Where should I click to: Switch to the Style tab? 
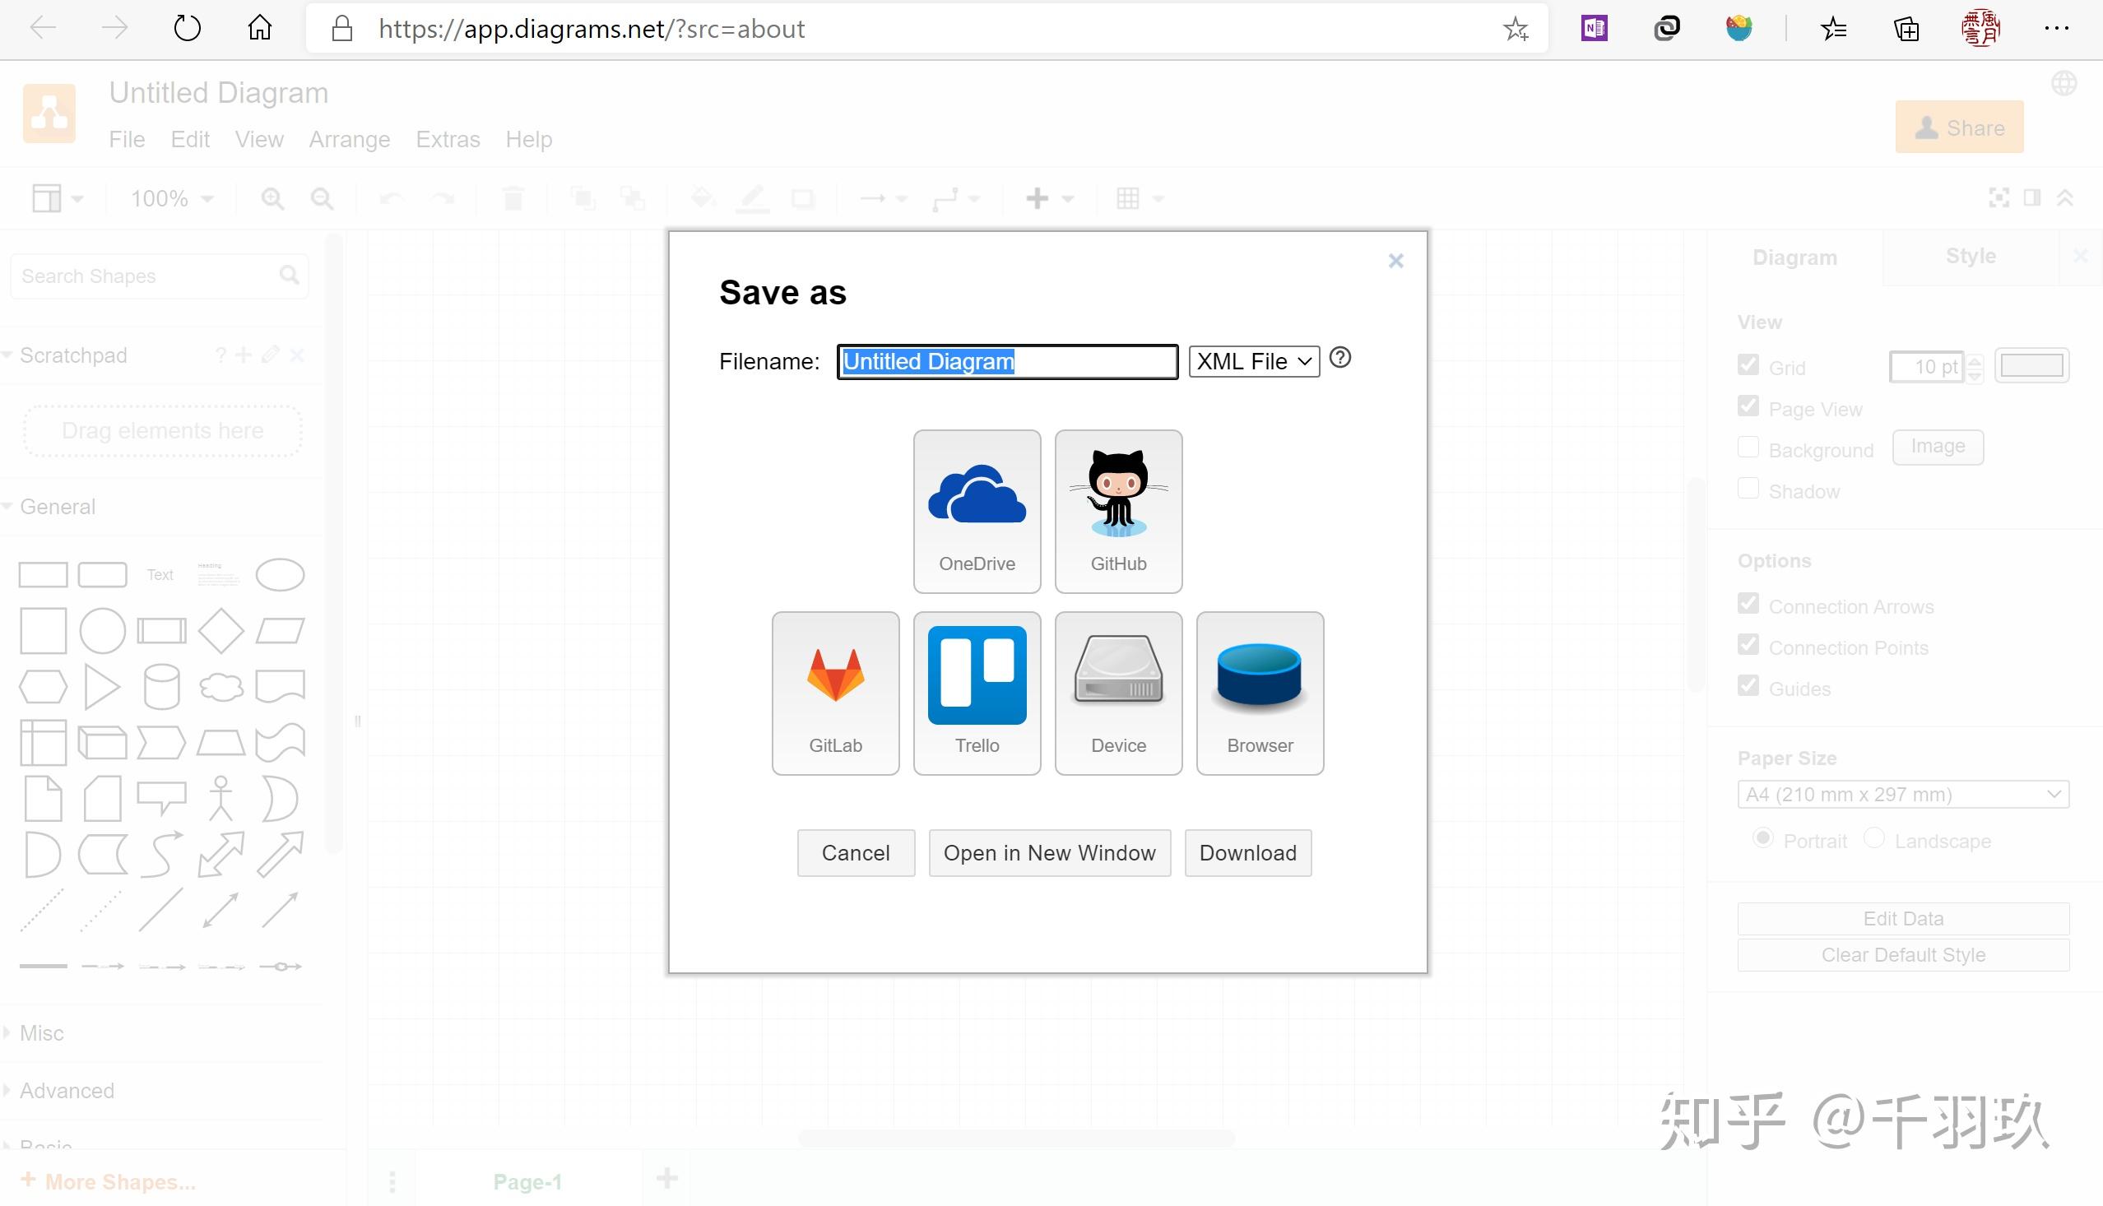pos(1970,257)
